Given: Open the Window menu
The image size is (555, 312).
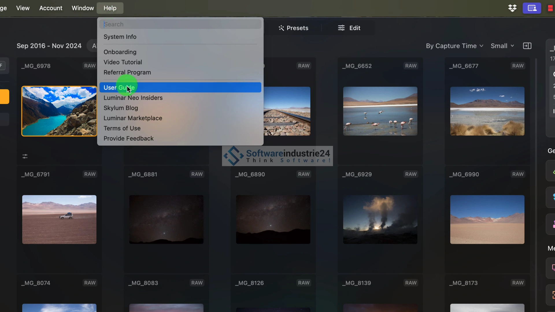Looking at the screenshot, I should tap(83, 8).
